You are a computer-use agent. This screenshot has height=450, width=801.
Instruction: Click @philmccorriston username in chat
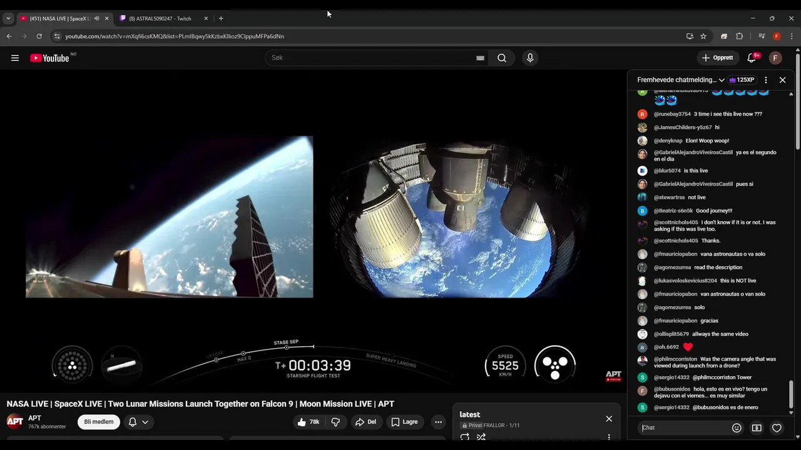676,359
